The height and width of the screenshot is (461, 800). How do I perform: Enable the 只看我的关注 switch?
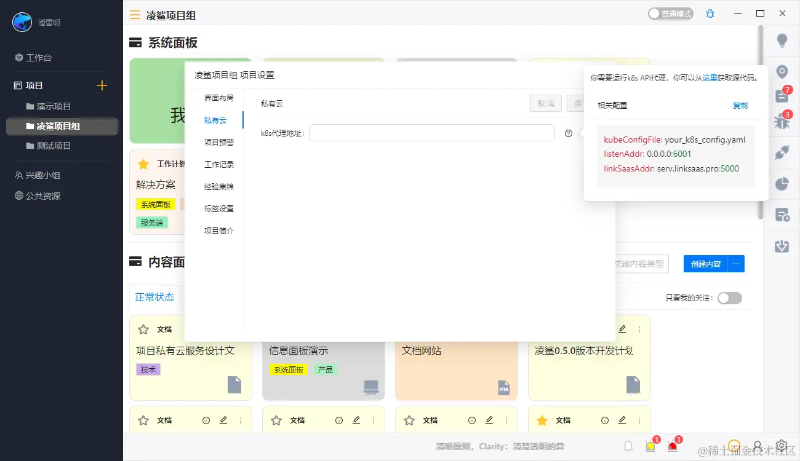pyautogui.click(x=730, y=298)
